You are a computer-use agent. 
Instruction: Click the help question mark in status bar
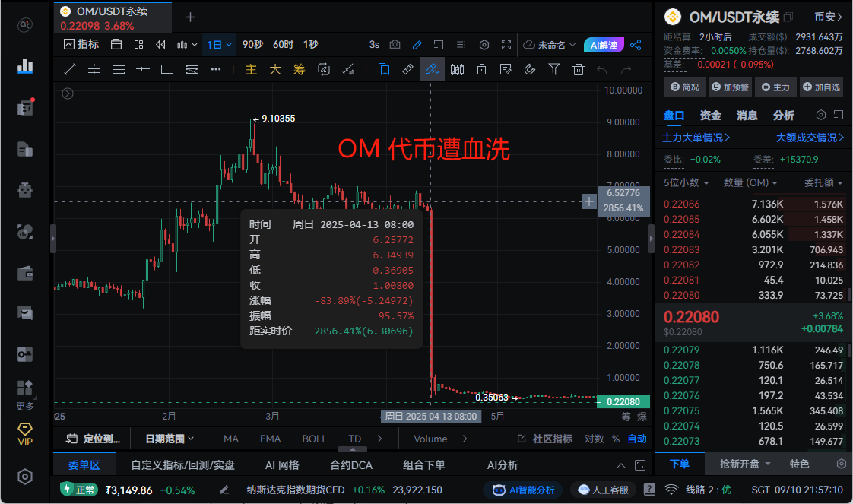[649, 490]
